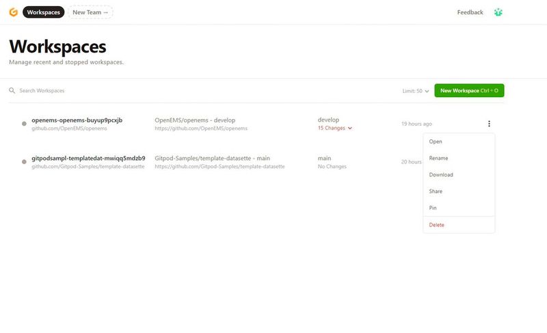Click Share in the workspace menu

459,191
